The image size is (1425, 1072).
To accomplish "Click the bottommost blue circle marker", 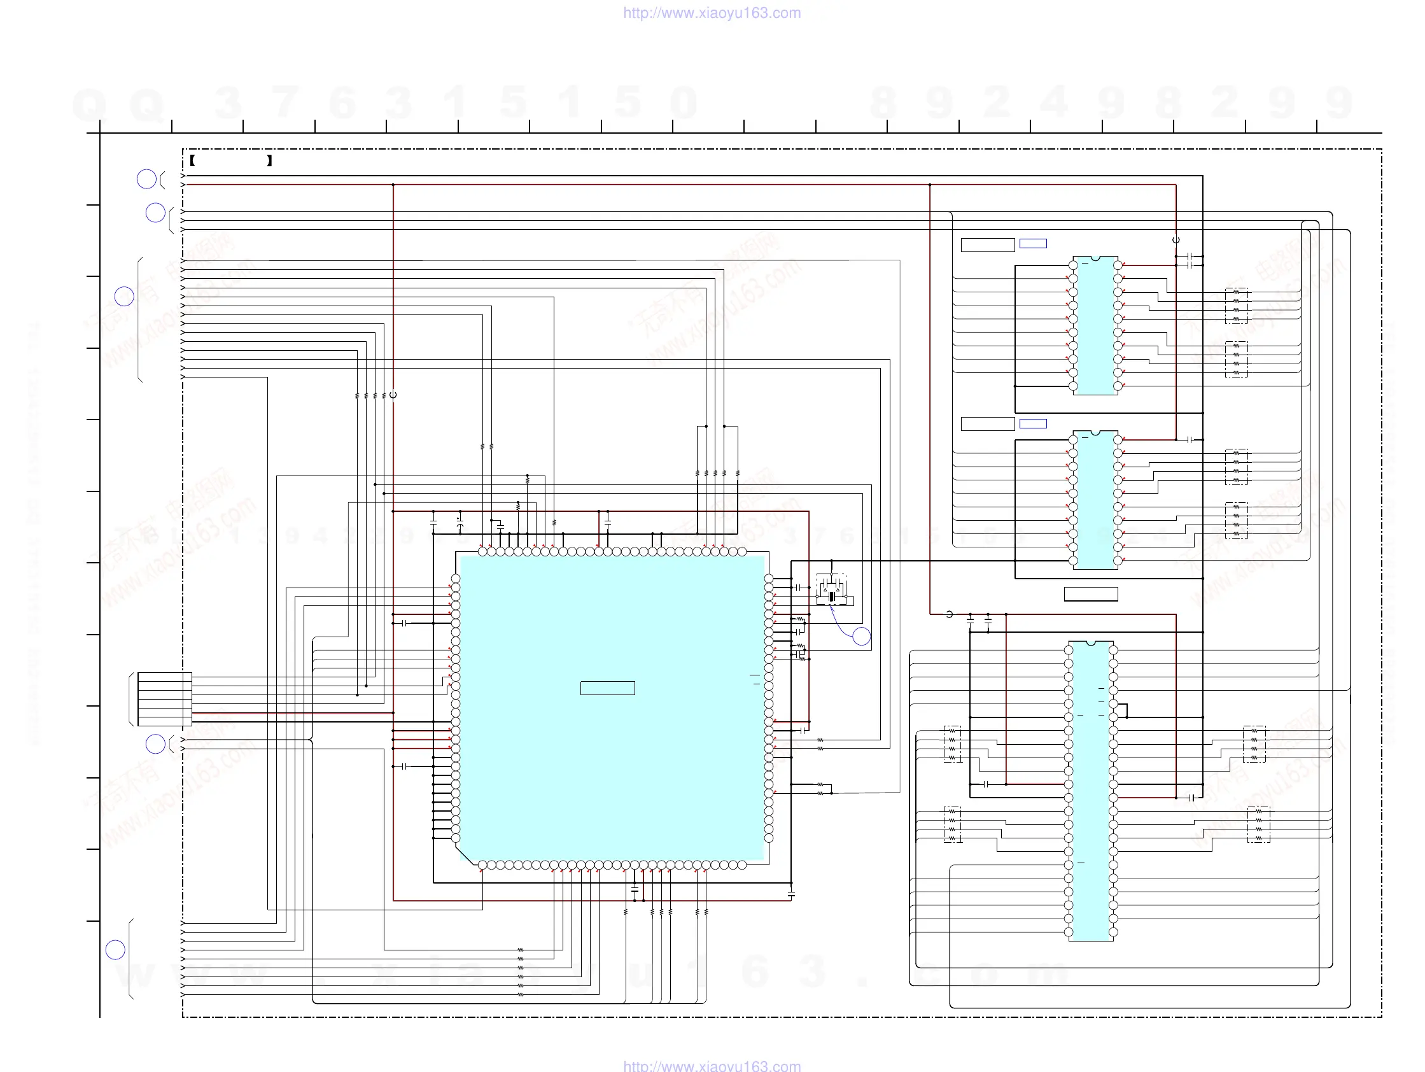I will [x=115, y=950].
